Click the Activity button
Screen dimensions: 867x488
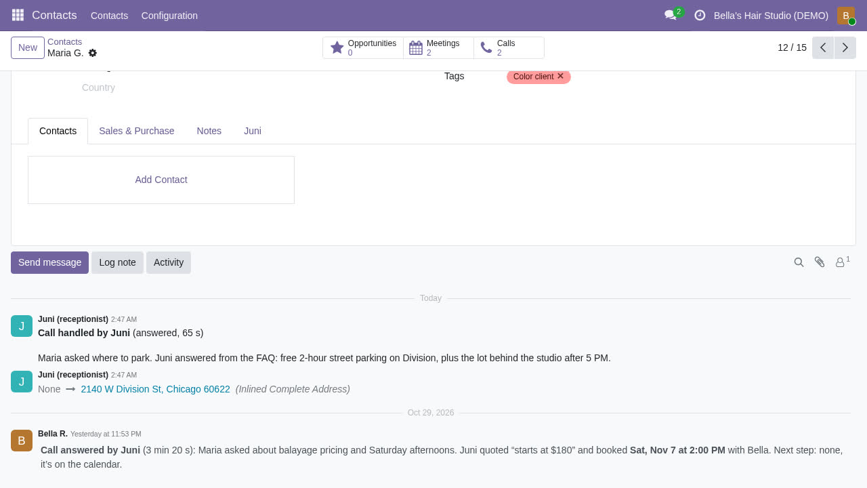click(x=169, y=262)
